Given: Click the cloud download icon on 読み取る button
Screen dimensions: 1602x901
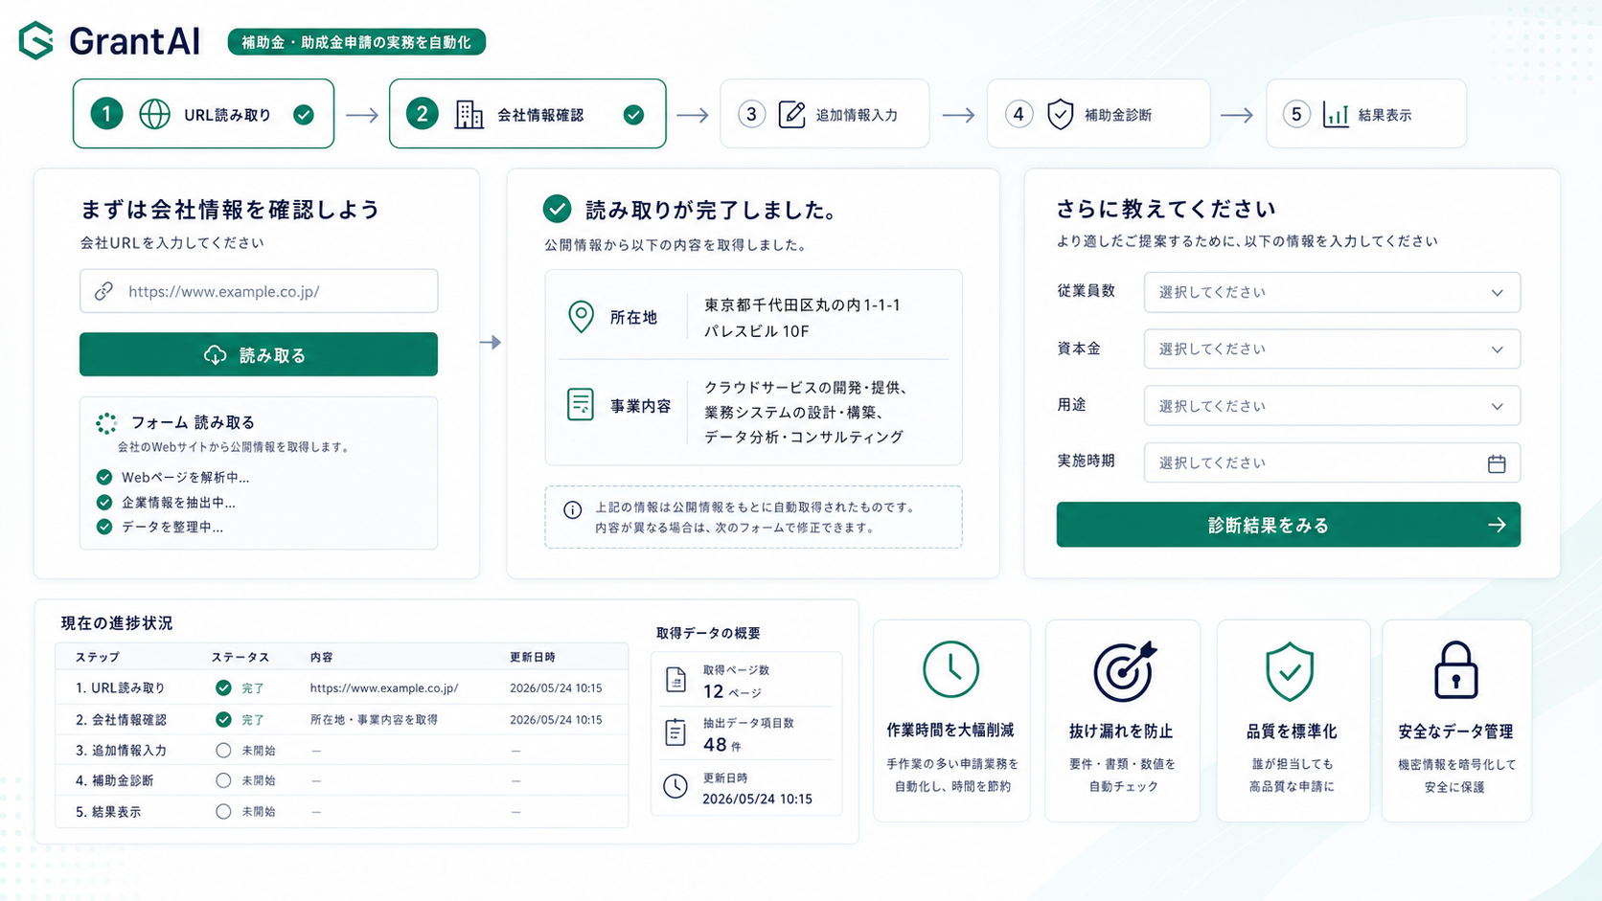Looking at the screenshot, I should (216, 355).
